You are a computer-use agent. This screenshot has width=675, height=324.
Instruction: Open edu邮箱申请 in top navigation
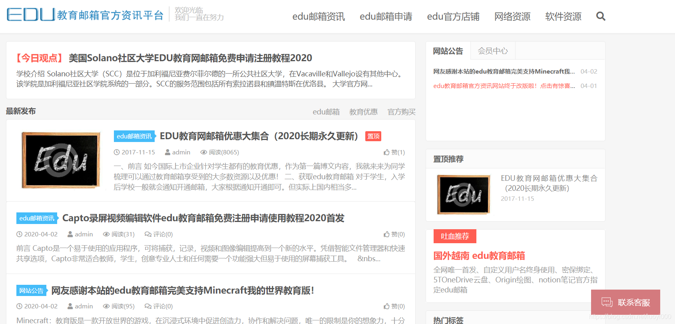[386, 16]
